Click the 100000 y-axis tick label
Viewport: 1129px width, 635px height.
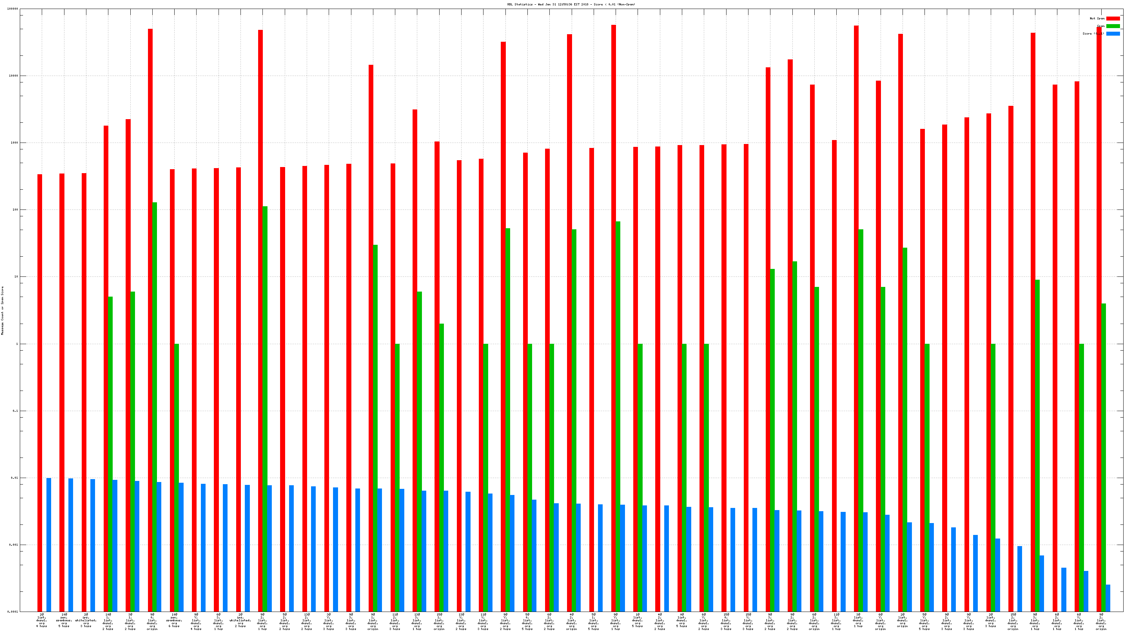tap(13, 9)
